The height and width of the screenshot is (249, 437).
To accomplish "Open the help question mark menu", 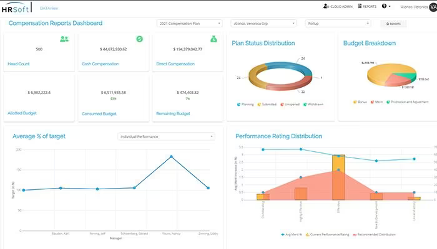I will point(386,6).
